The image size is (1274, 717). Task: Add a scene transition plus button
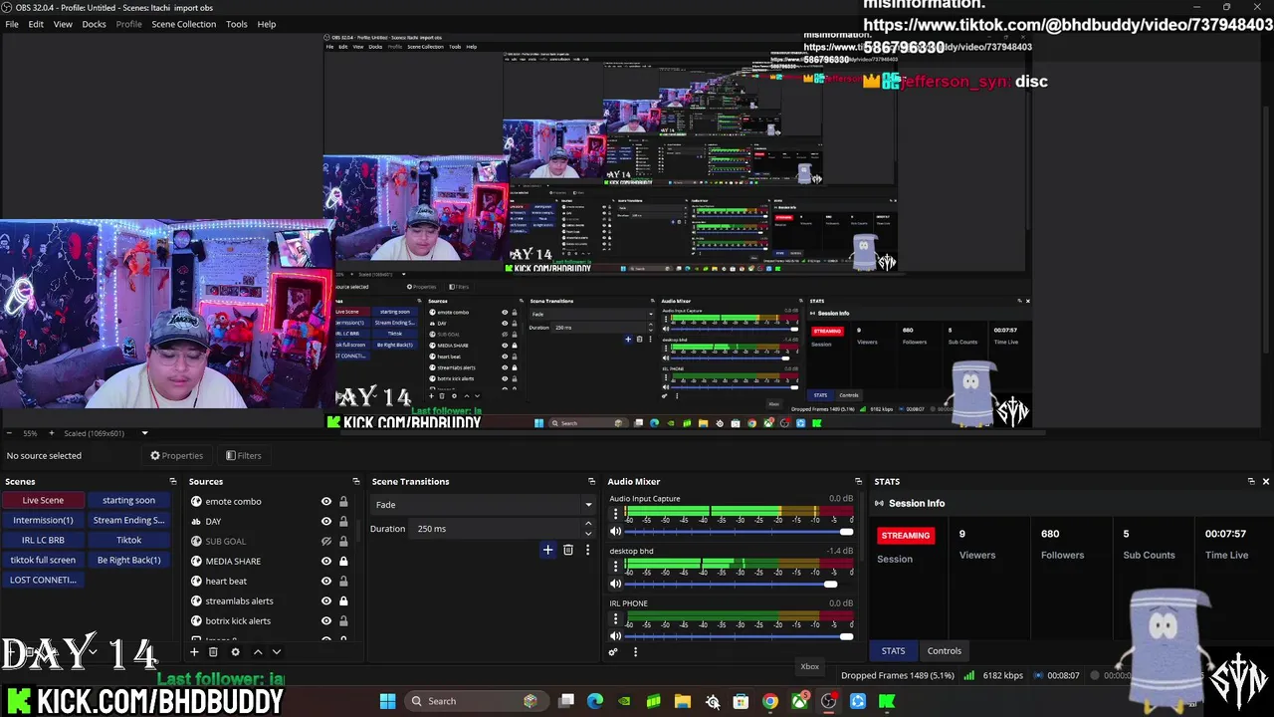point(547,550)
